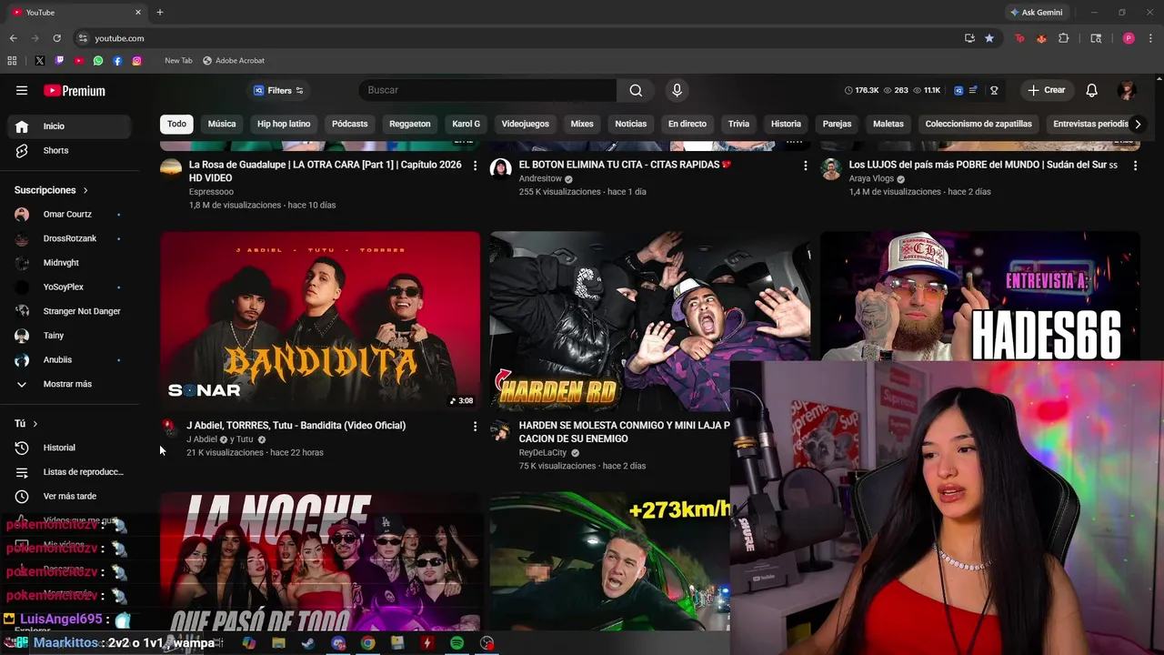The height and width of the screenshot is (655, 1164).
Task: Select the Karol G chip
Action: coord(467,124)
